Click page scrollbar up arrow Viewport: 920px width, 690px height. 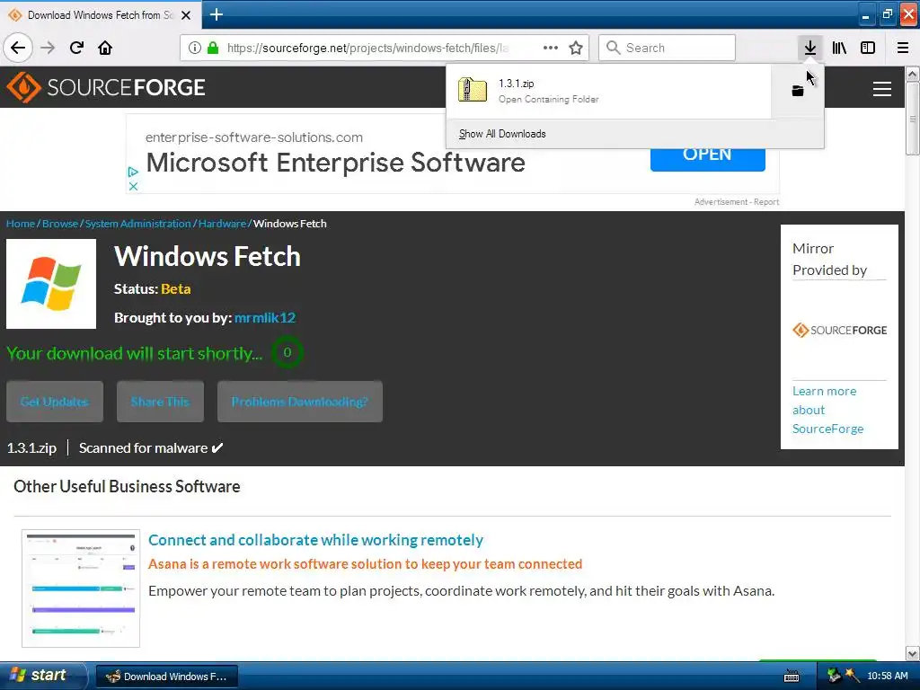(912, 74)
